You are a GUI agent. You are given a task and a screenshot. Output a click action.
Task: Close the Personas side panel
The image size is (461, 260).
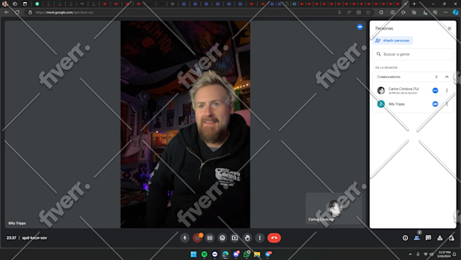449,29
